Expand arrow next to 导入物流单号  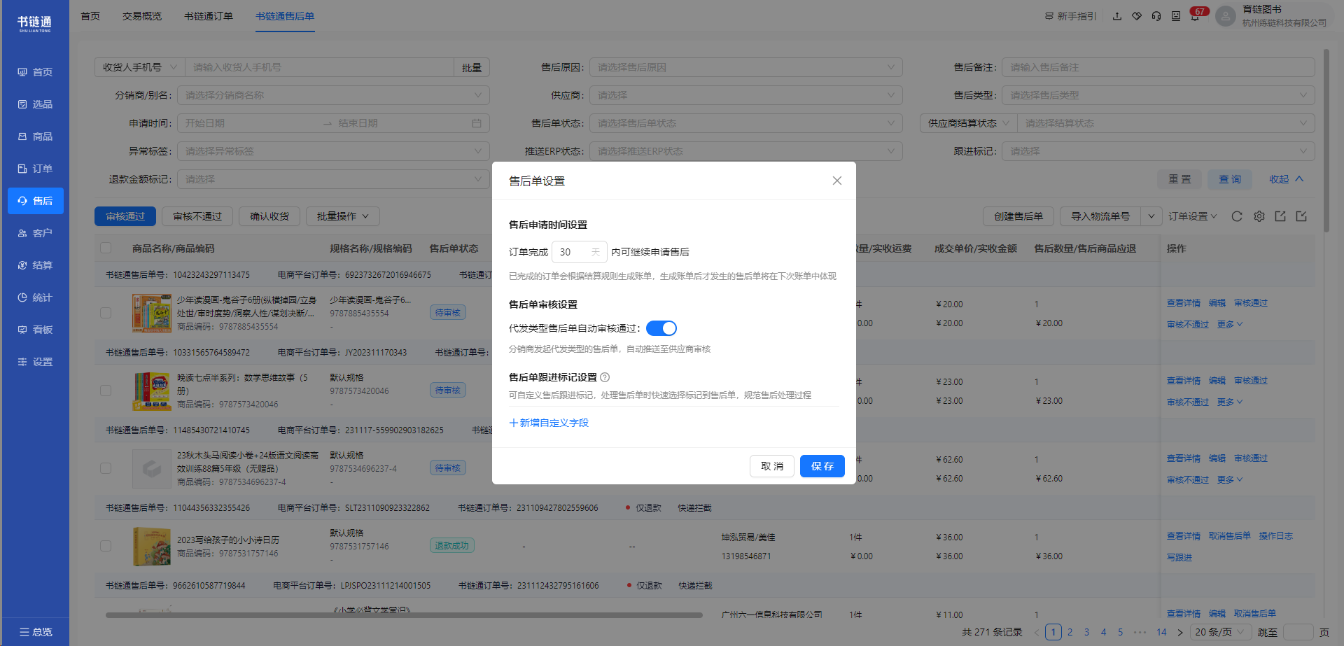[x=1151, y=216]
